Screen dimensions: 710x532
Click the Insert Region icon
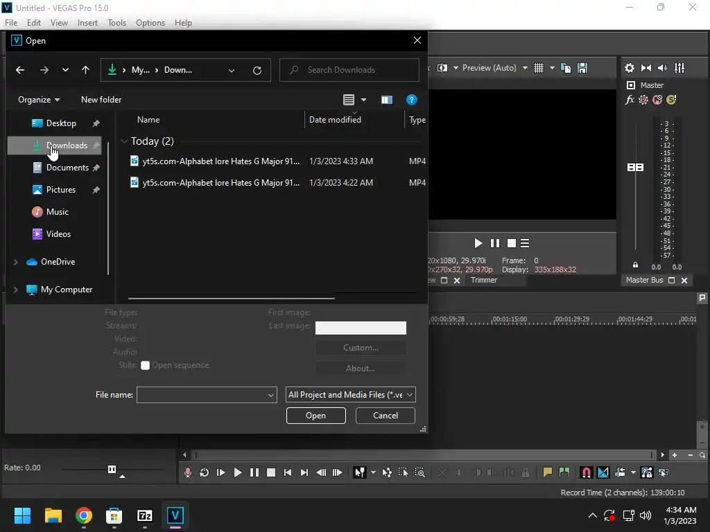point(564,472)
